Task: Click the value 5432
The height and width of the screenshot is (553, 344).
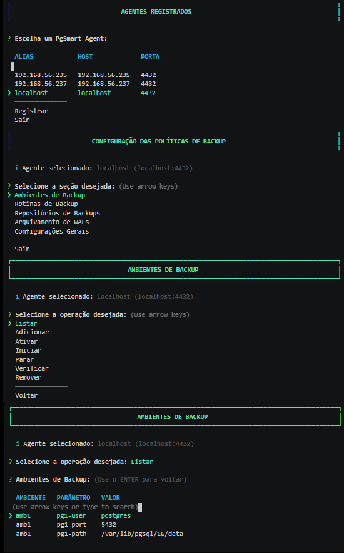Action: click(x=109, y=524)
